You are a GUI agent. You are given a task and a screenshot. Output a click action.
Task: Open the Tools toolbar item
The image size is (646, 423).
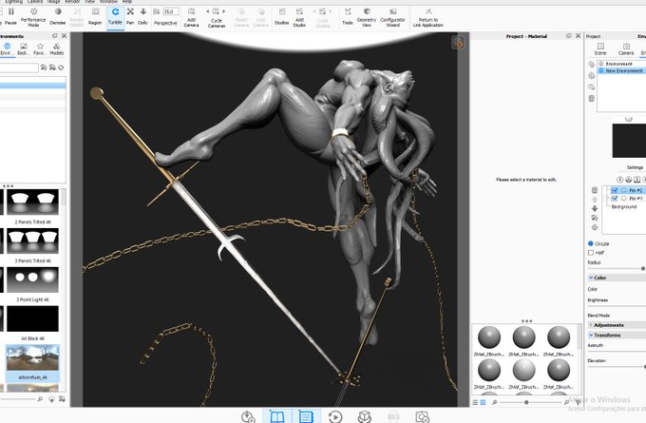348,16
